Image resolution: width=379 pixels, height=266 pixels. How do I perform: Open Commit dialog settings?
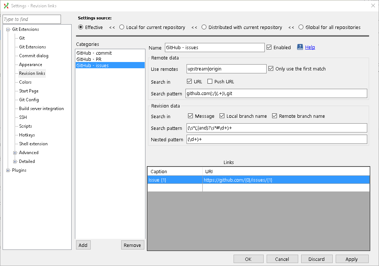coord(33,56)
